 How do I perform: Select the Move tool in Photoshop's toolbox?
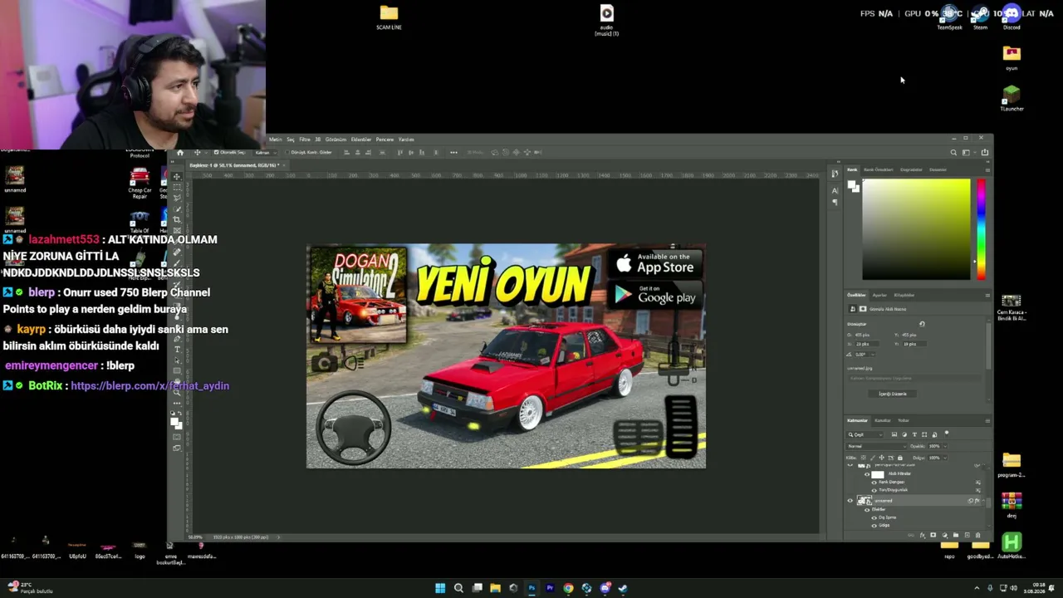(x=177, y=176)
